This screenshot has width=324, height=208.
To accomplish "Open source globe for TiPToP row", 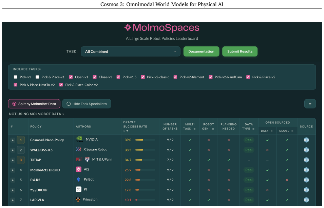I will click(306, 160).
